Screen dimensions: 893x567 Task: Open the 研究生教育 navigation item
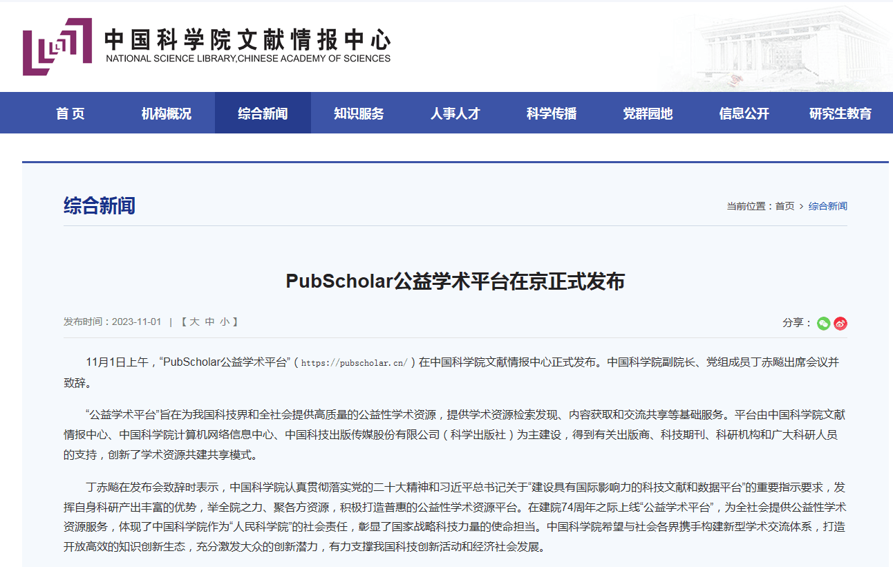pyautogui.click(x=840, y=113)
